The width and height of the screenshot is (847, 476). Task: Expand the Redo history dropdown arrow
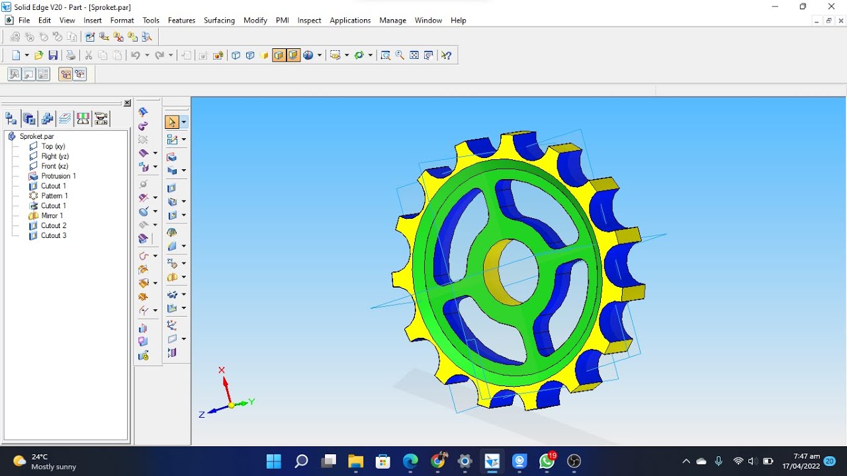(171, 56)
